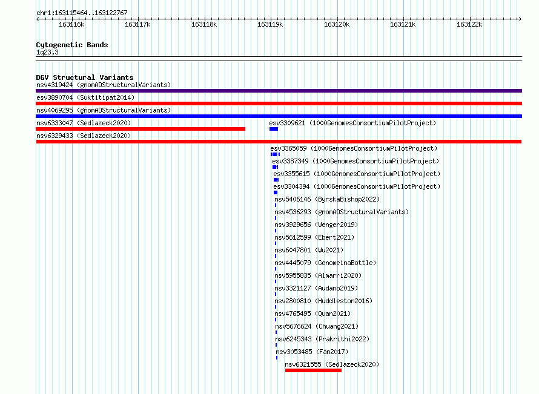Click the 163120k ruler tick label
The height and width of the screenshot is (394, 539).
[x=337, y=24]
